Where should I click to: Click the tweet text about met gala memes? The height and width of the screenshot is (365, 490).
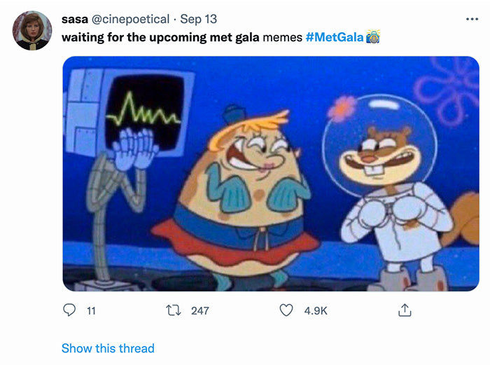point(182,37)
